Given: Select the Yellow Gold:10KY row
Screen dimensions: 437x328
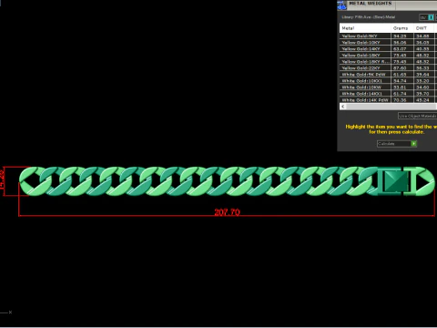Looking at the screenshot, I should click(388, 42).
